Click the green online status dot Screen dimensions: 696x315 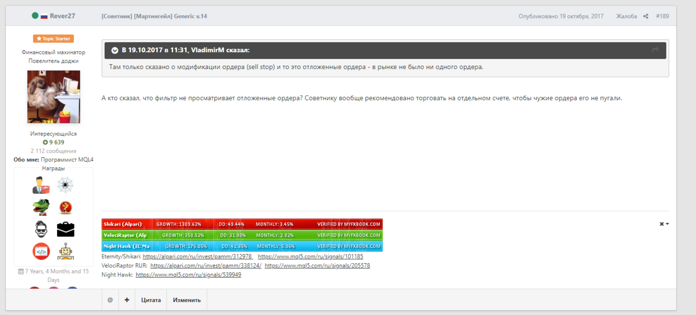click(35, 16)
